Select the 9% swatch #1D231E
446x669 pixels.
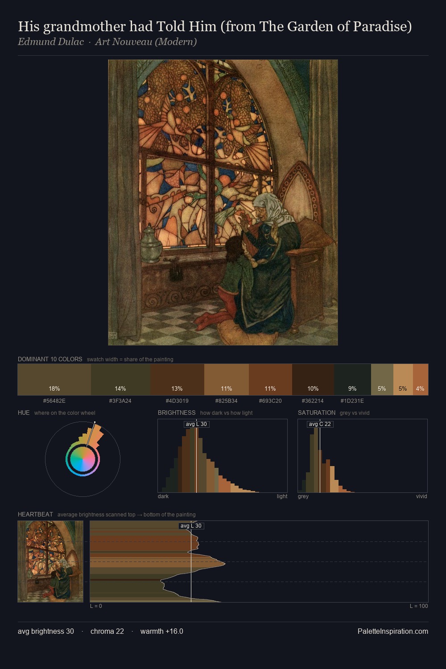(x=352, y=380)
